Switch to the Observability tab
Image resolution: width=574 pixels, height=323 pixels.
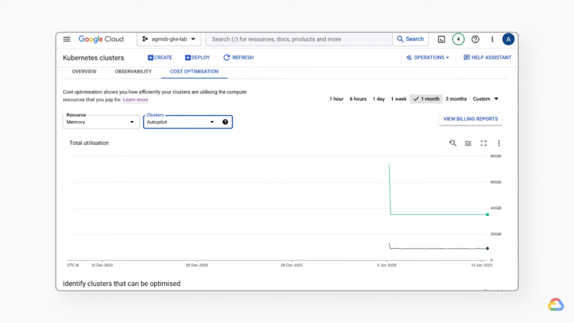pos(133,71)
